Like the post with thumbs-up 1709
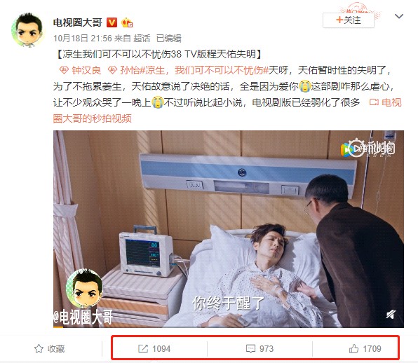This screenshot has height=363, width=418. click(x=353, y=348)
